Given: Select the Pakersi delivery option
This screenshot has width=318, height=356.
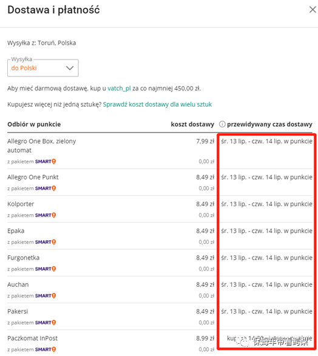Looking at the screenshot, I should 160,316.
